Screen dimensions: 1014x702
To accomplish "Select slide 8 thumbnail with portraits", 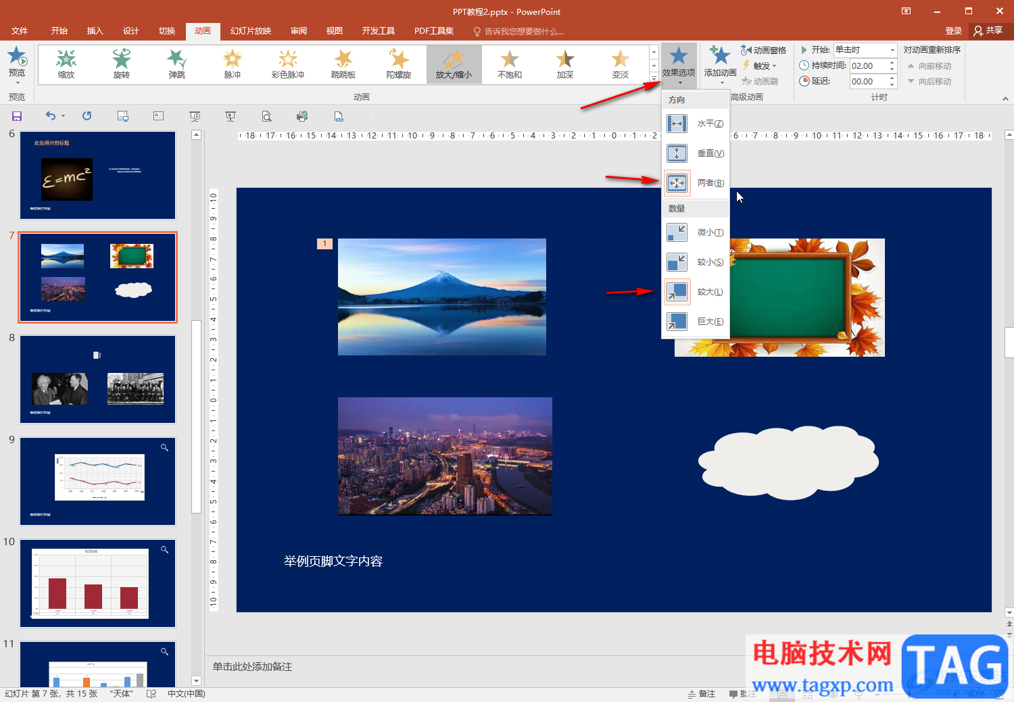I will pos(98,380).
